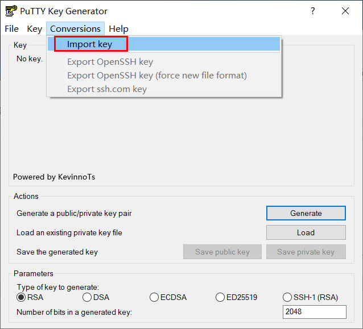Open the File menu
Viewport: 363px width, 329px height.
11,29
